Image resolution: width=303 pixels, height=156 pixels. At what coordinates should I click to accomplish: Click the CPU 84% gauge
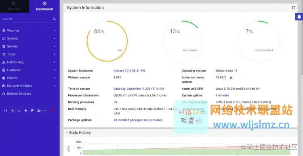click(x=107, y=41)
